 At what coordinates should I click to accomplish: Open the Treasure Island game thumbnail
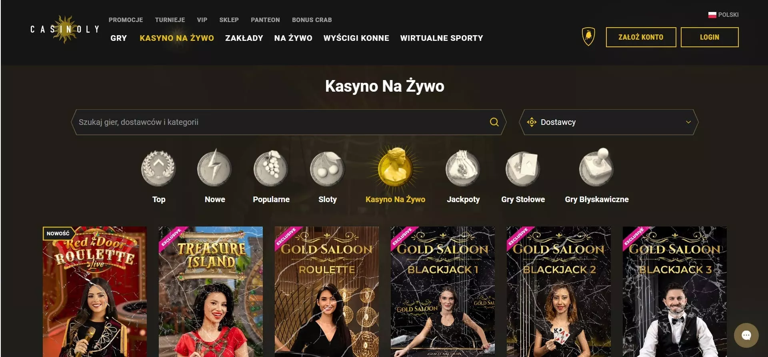click(x=211, y=292)
